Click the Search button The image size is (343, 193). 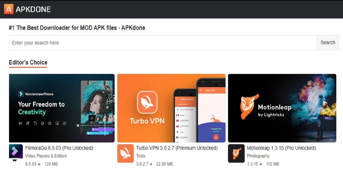coord(328,43)
